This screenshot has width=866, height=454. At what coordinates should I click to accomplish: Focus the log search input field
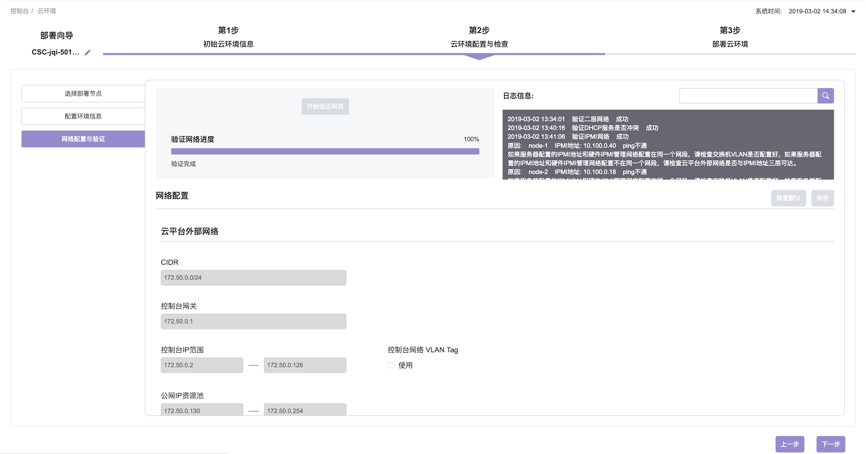click(748, 96)
